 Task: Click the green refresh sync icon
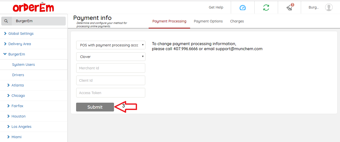[266, 8]
